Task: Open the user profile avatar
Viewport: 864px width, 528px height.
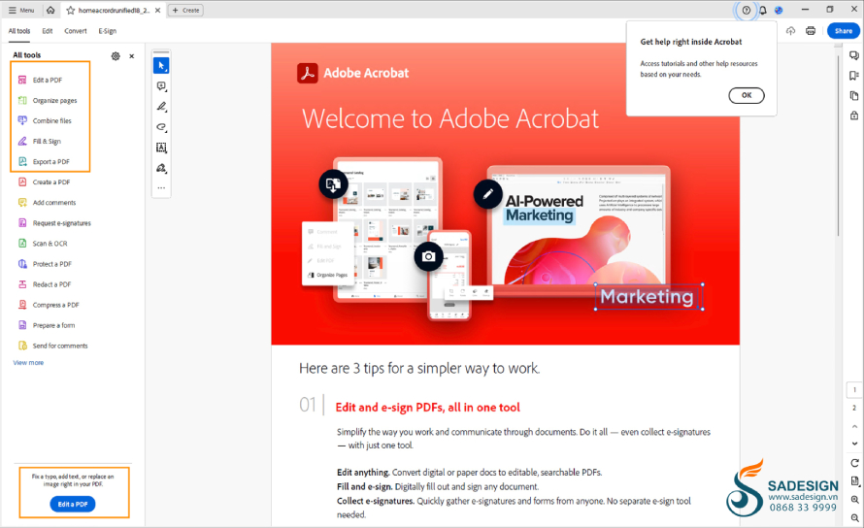Action: pyautogui.click(x=779, y=10)
